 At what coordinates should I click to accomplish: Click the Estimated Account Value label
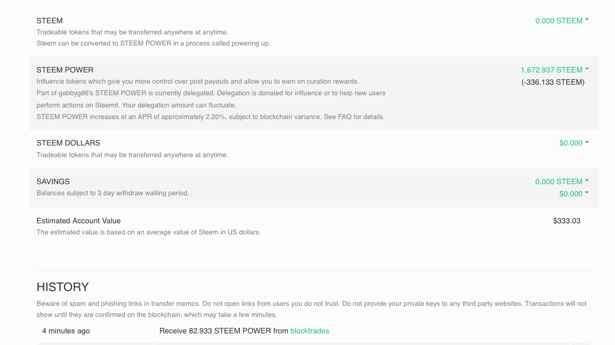(x=78, y=221)
